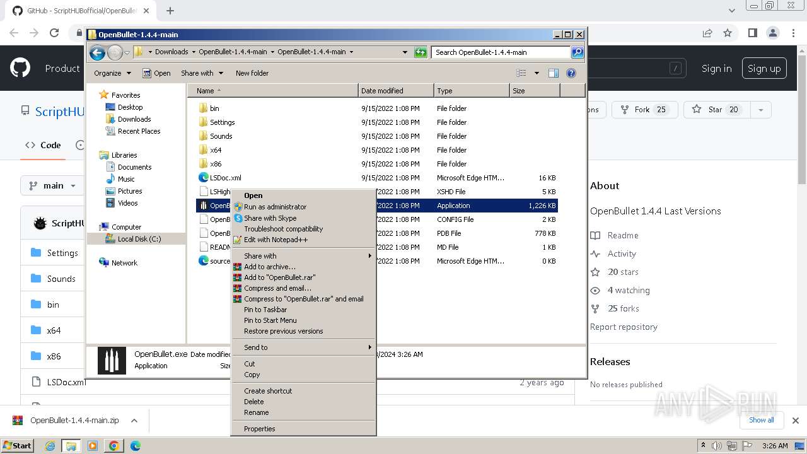Expand the Send to submenu
The image size is (807, 454).
(304, 347)
